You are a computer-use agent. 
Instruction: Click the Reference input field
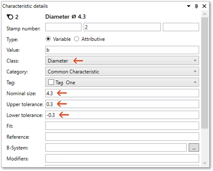(x=122, y=137)
